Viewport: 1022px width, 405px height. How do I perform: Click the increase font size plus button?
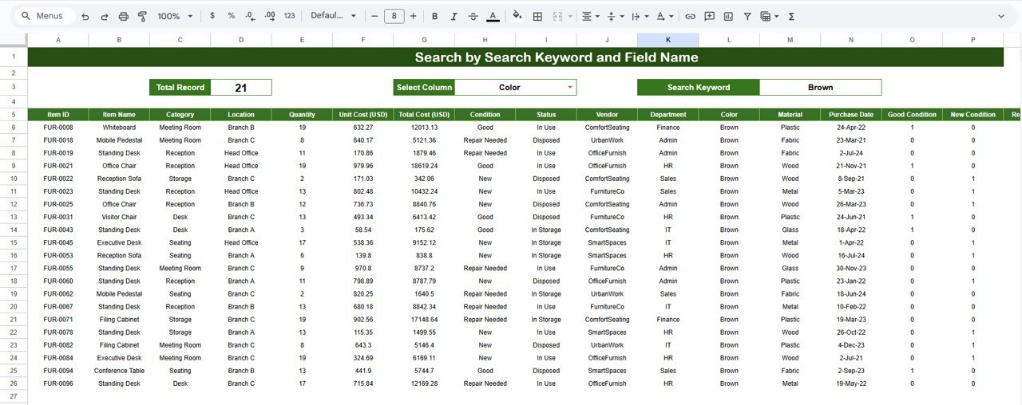pyautogui.click(x=413, y=16)
